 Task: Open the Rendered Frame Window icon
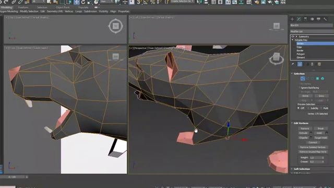pyautogui.click(x=263, y=2)
